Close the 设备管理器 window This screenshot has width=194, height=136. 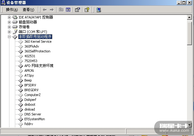tap(189, 3)
